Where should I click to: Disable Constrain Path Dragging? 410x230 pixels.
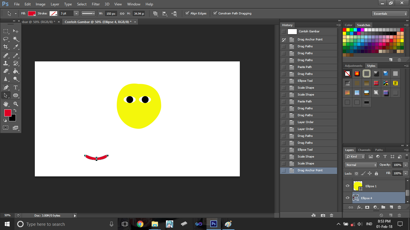[x=215, y=13]
